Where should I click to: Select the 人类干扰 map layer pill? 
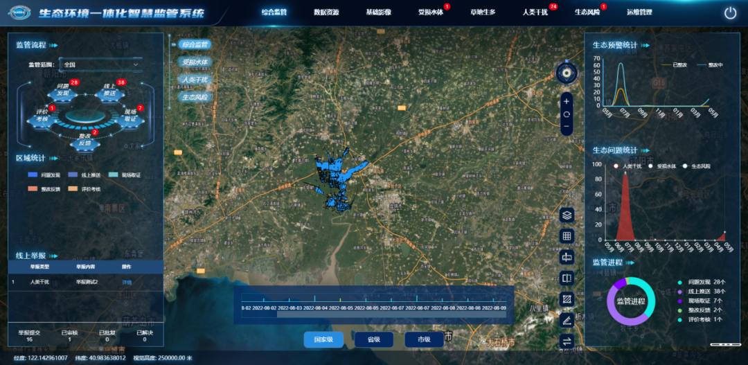(x=195, y=79)
